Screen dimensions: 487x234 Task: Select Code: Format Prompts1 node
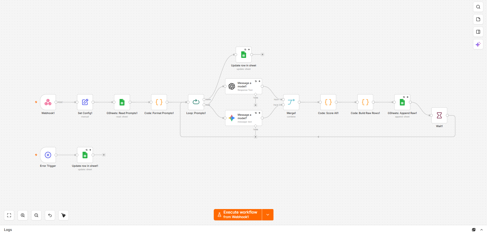pyautogui.click(x=159, y=102)
